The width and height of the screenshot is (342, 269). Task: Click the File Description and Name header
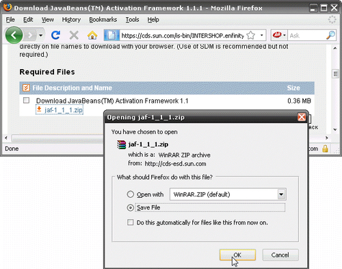pos(72,88)
